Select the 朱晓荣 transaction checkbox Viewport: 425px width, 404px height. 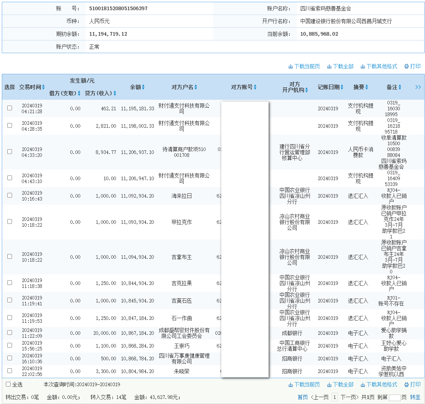tap(10, 371)
